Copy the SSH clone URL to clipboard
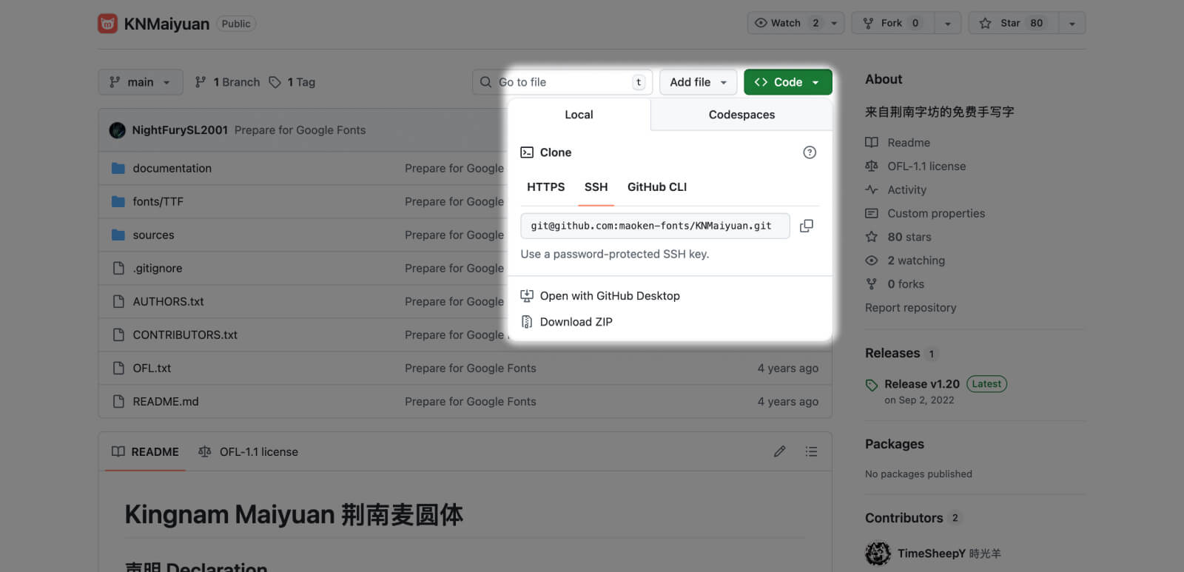 coord(807,226)
